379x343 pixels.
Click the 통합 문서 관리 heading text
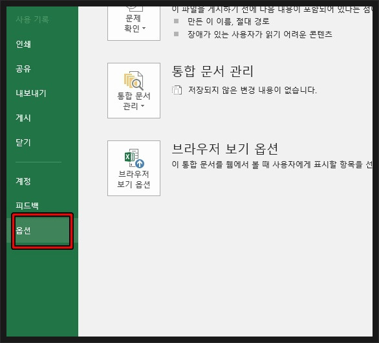[213, 72]
